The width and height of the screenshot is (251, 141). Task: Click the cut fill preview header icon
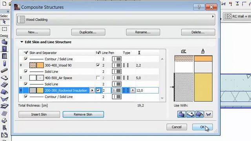pyautogui.click(x=184, y=51)
